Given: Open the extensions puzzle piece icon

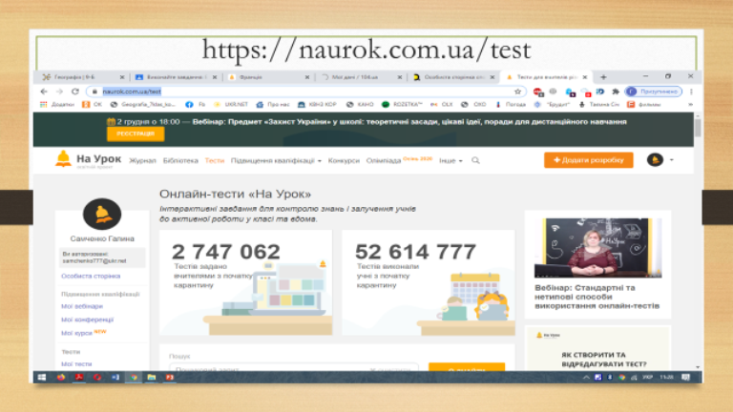Looking at the screenshot, I should [x=616, y=92].
